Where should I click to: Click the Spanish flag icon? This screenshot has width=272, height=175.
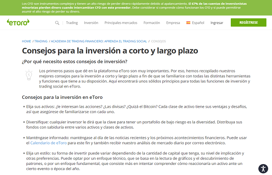pos(188,23)
